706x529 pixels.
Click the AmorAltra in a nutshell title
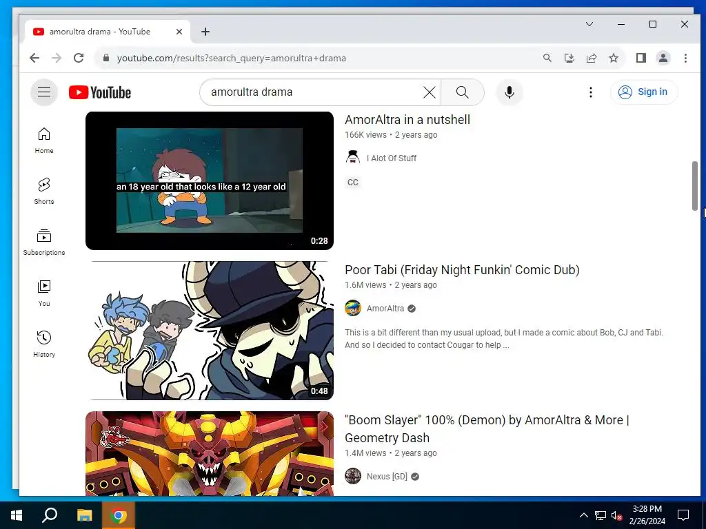pyautogui.click(x=407, y=120)
